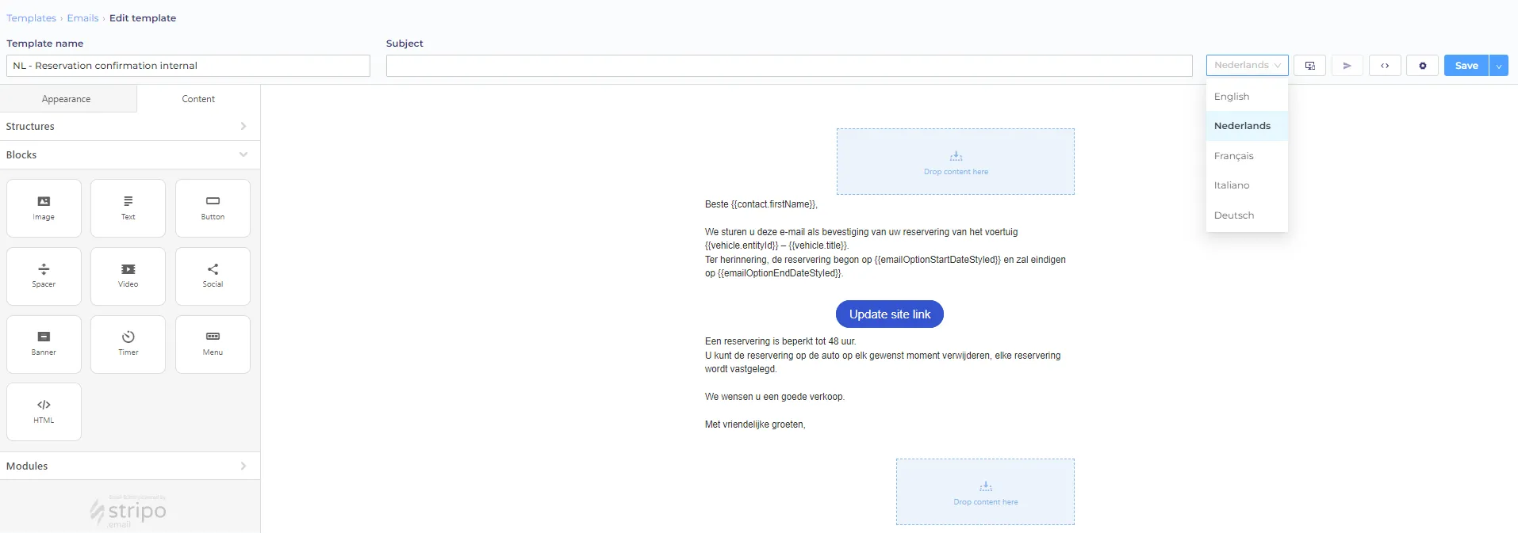Expand the Structures section
The image size is (1518, 533).
click(130, 127)
